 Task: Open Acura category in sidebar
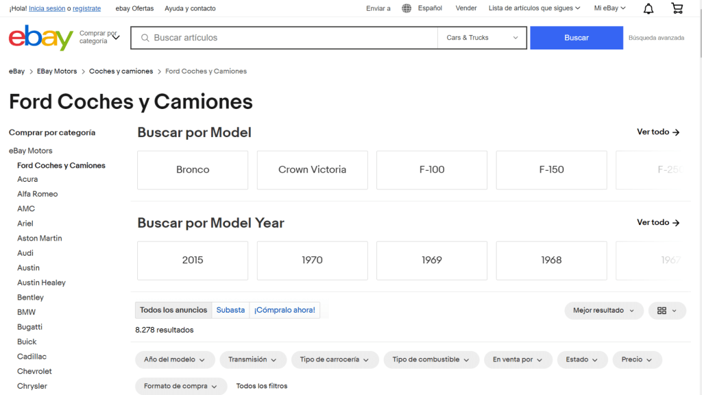coord(27,179)
